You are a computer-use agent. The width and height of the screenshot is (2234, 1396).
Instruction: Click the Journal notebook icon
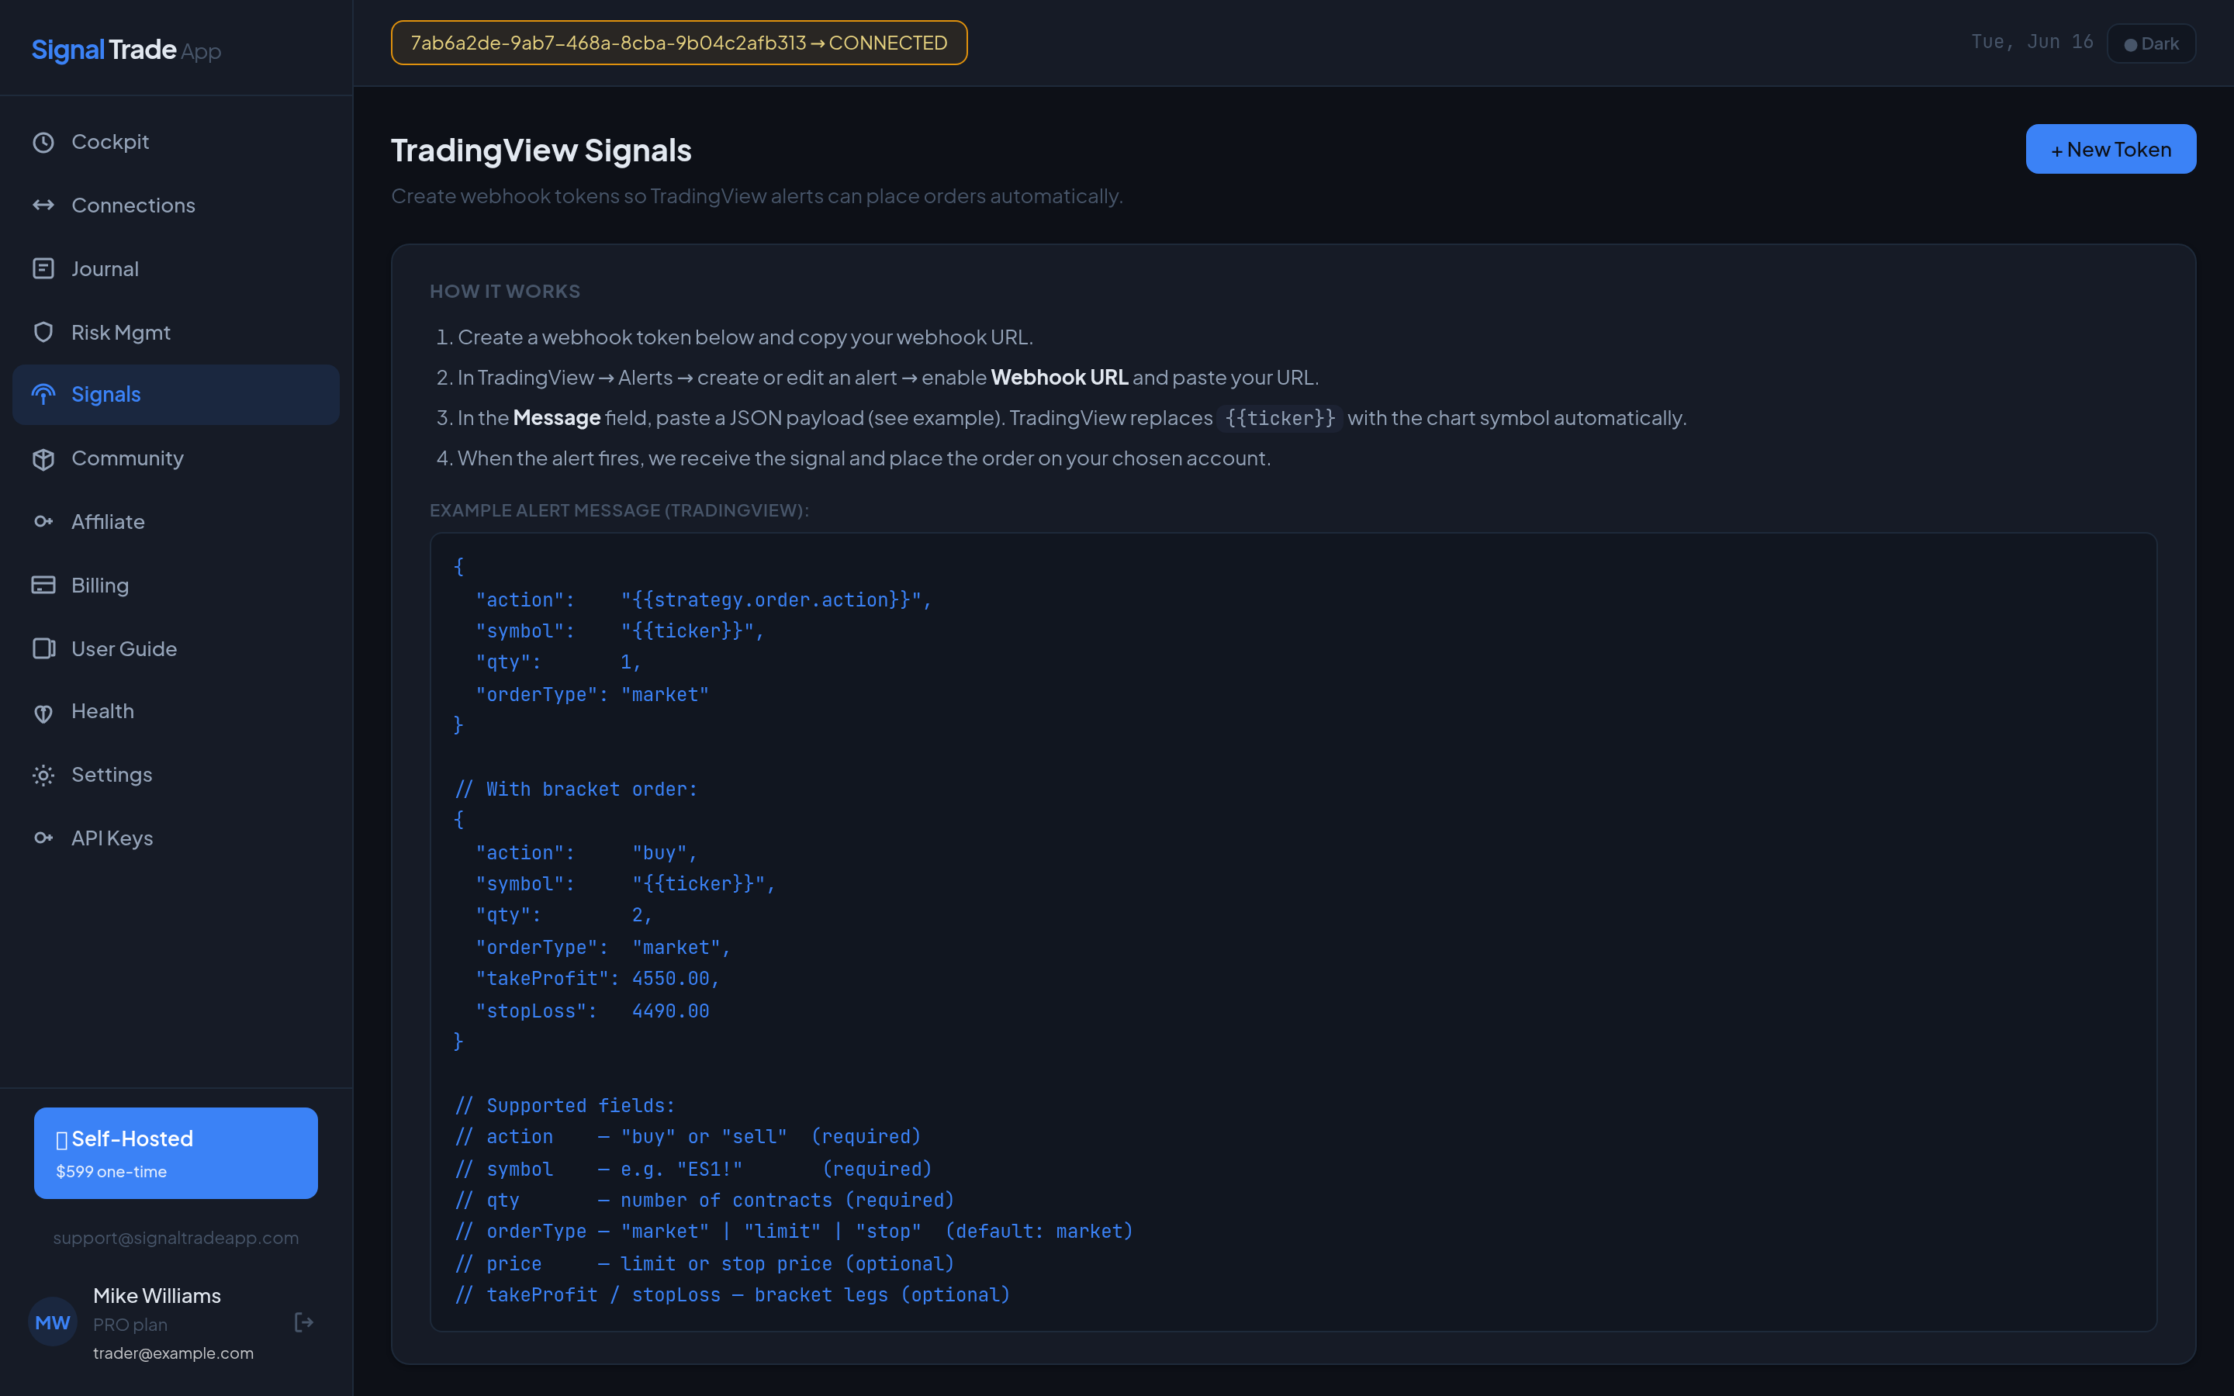pos(43,268)
